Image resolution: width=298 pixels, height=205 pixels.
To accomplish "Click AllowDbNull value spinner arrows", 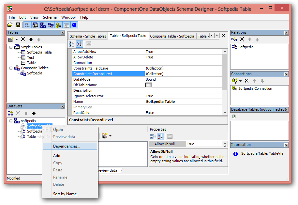I will tap(225, 144).
